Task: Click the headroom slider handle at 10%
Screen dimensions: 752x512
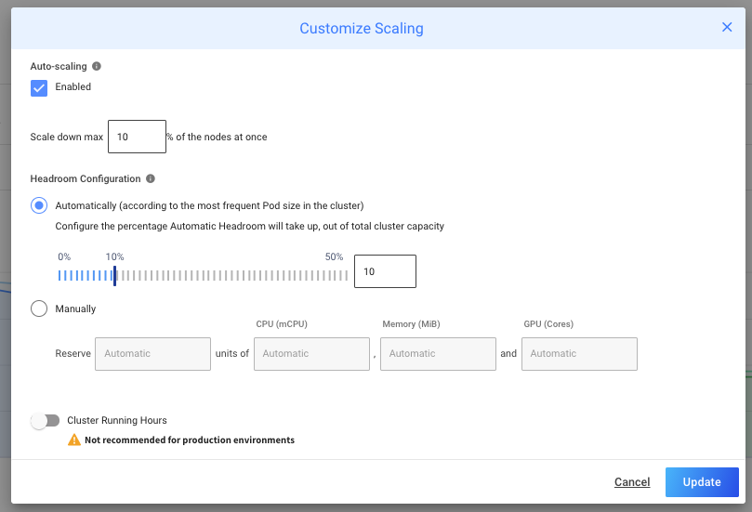Action: (x=114, y=275)
